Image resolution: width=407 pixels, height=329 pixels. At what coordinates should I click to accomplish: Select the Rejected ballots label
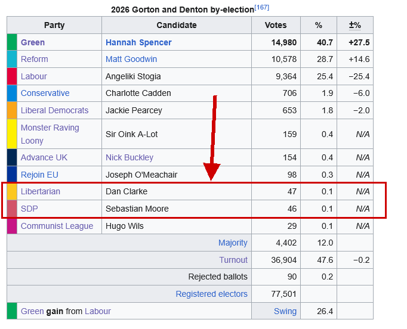[x=218, y=277]
